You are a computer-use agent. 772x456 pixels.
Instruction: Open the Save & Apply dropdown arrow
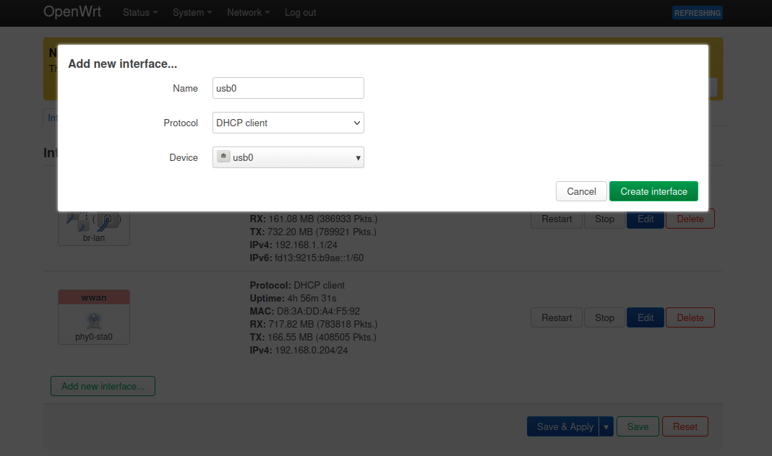(606, 426)
